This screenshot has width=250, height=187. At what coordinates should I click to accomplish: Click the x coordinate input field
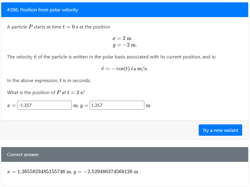tap(44, 105)
